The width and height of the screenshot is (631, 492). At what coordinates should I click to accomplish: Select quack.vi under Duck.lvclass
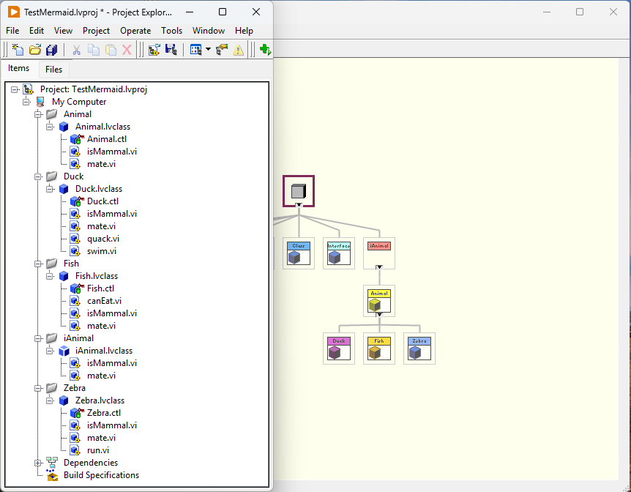[103, 239]
